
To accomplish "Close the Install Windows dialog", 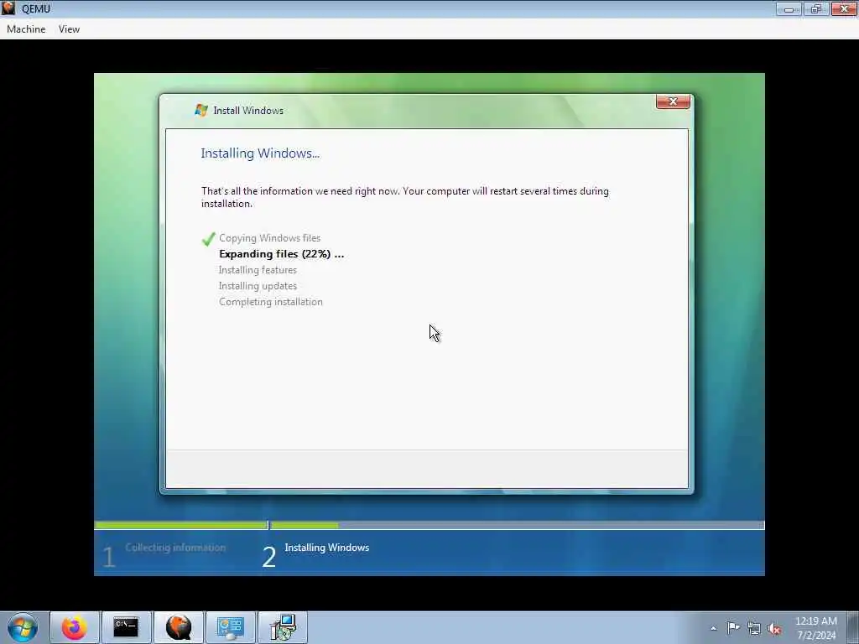I will tap(673, 101).
